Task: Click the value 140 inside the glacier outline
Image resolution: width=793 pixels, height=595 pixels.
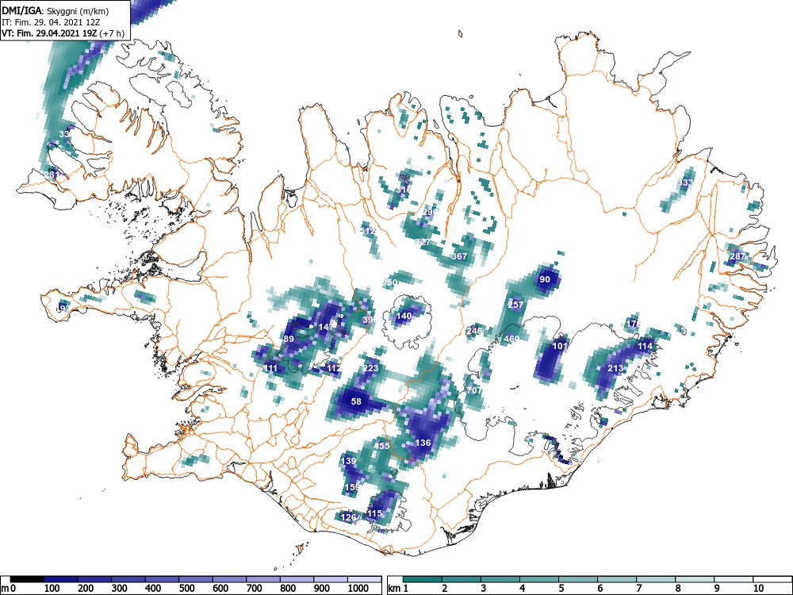Action: tap(404, 317)
